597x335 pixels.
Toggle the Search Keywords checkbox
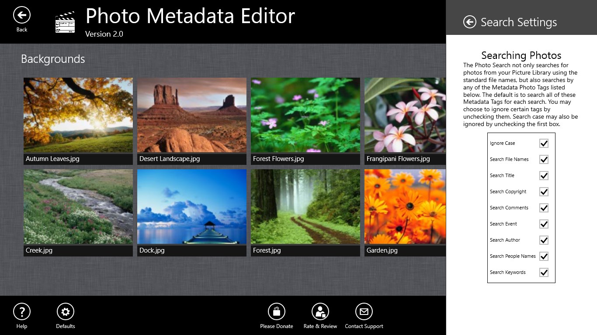pyautogui.click(x=544, y=273)
